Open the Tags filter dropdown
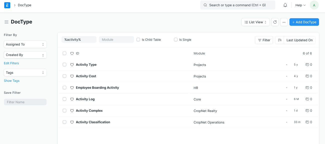The width and height of the screenshot is (325, 144). click(25, 72)
